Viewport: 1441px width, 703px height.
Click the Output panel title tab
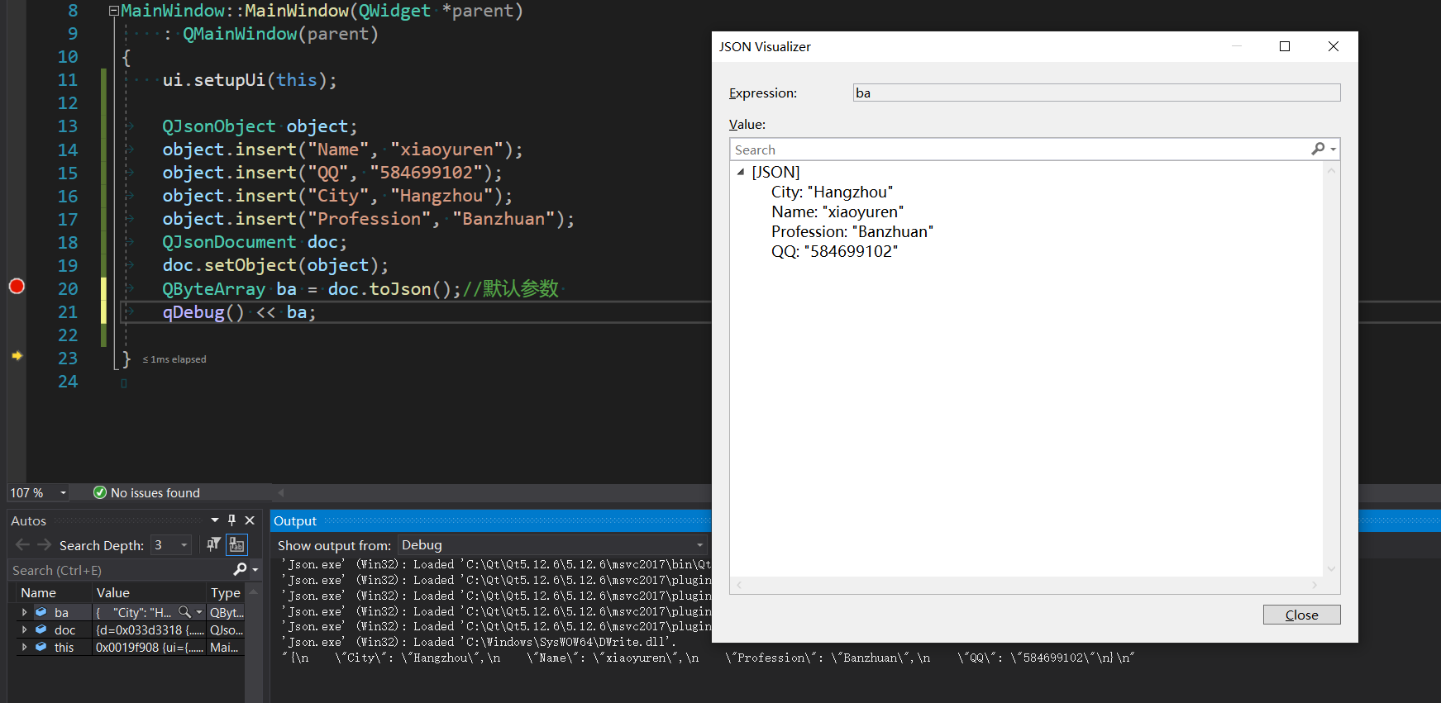click(x=295, y=520)
